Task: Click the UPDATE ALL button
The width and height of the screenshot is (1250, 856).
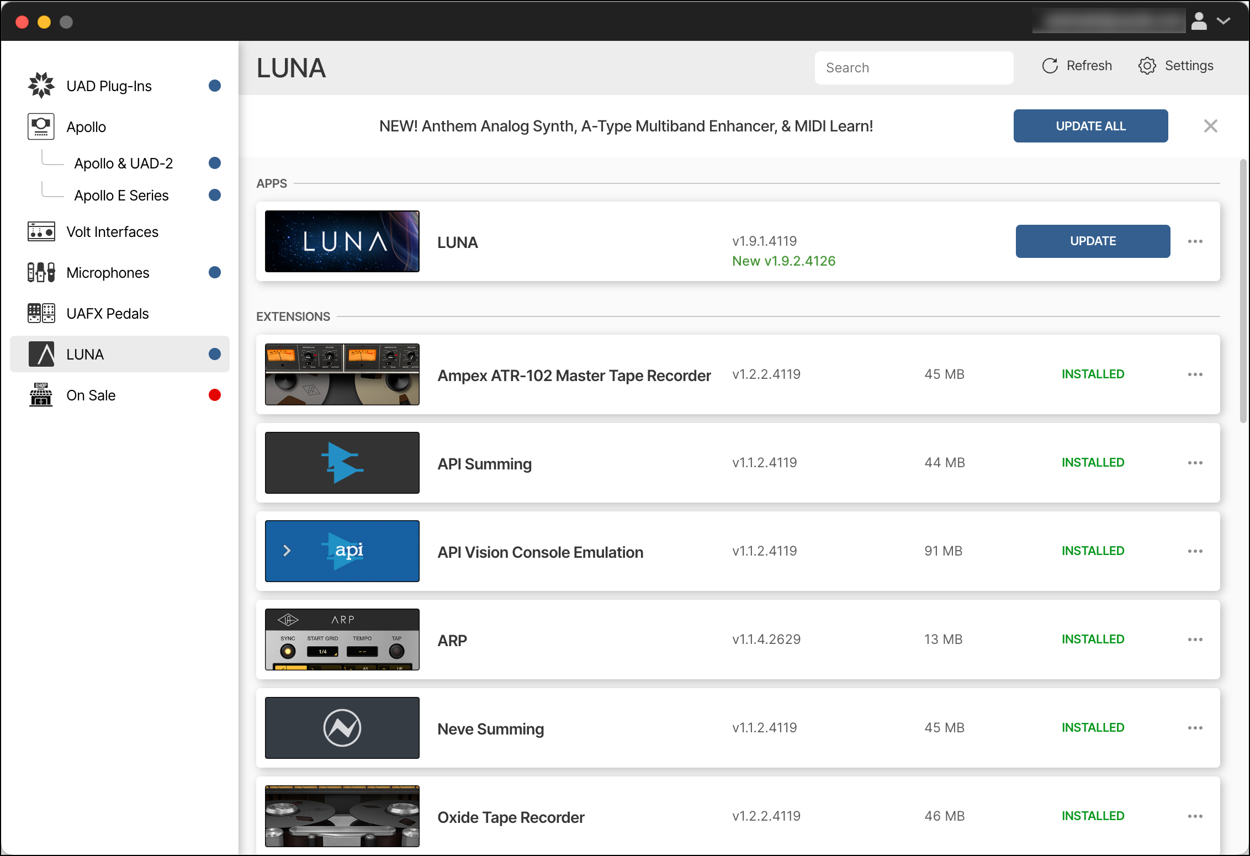Action: (x=1090, y=126)
